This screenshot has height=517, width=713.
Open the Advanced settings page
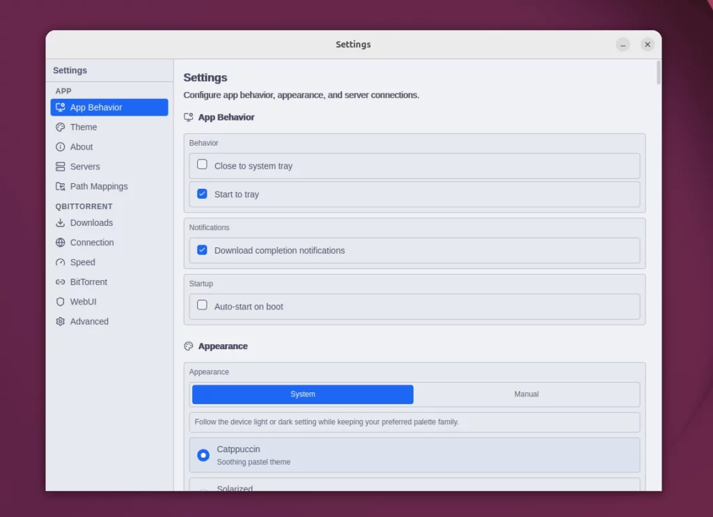tap(109, 321)
